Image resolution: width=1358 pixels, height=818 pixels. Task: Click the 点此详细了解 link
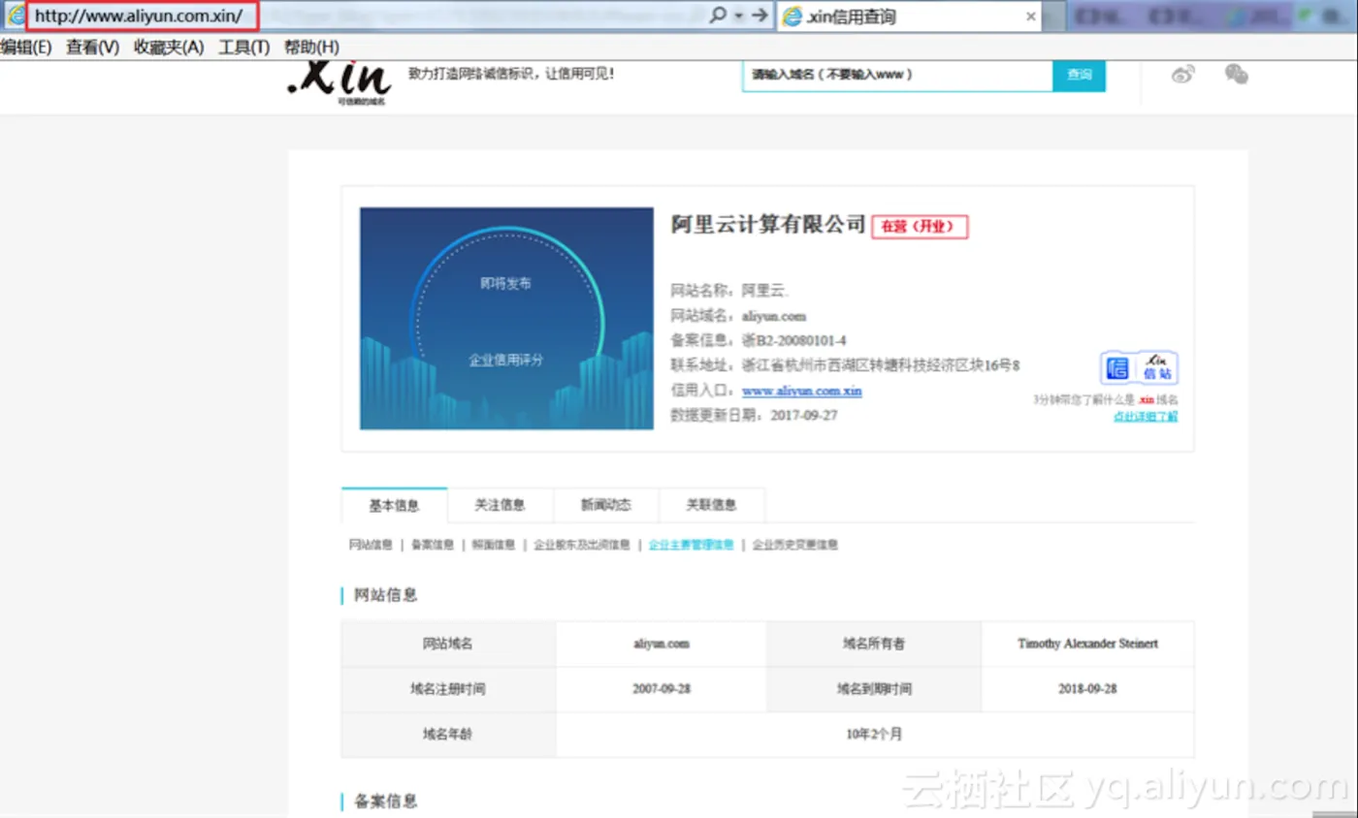pyautogui.click(x=1146, y=416)
